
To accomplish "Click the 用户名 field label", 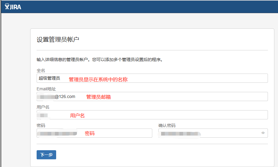I will tap(43, 107).
